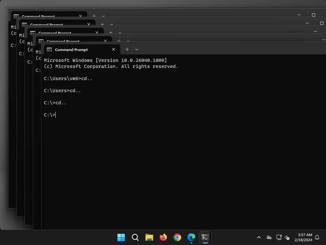Minimize the third-from-back terminal window
326x245 pixels.
pyautogui.click(x=315, y=32)
